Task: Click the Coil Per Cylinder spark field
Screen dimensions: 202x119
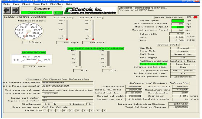Action: 68,107
